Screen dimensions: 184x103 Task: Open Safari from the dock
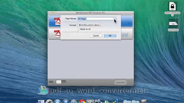74,101
